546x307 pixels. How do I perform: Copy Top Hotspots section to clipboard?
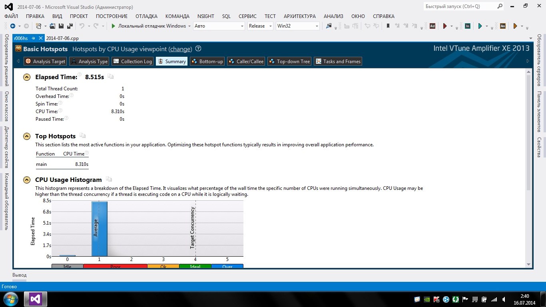(82, 136)
